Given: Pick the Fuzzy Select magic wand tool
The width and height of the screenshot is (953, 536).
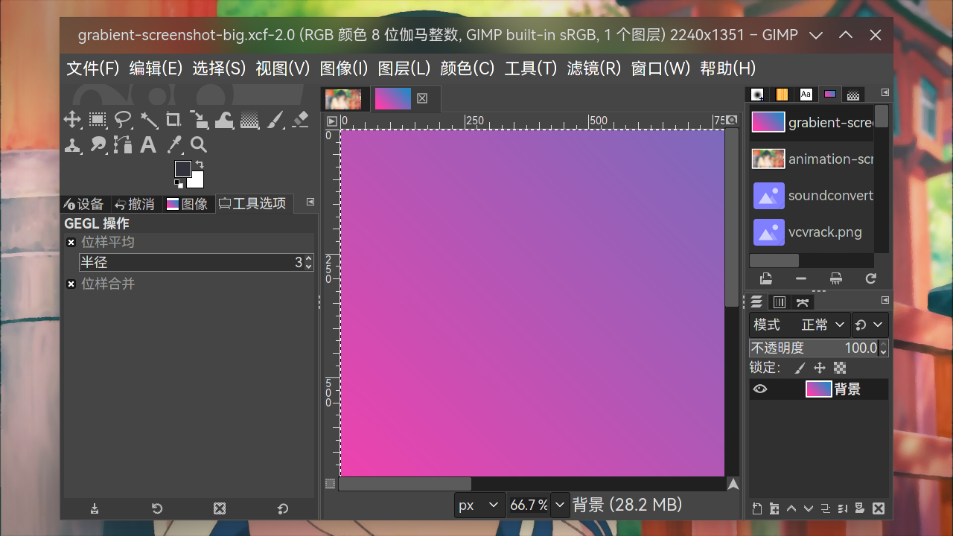Looking at the screenshot, I should [x=148, y=120].
